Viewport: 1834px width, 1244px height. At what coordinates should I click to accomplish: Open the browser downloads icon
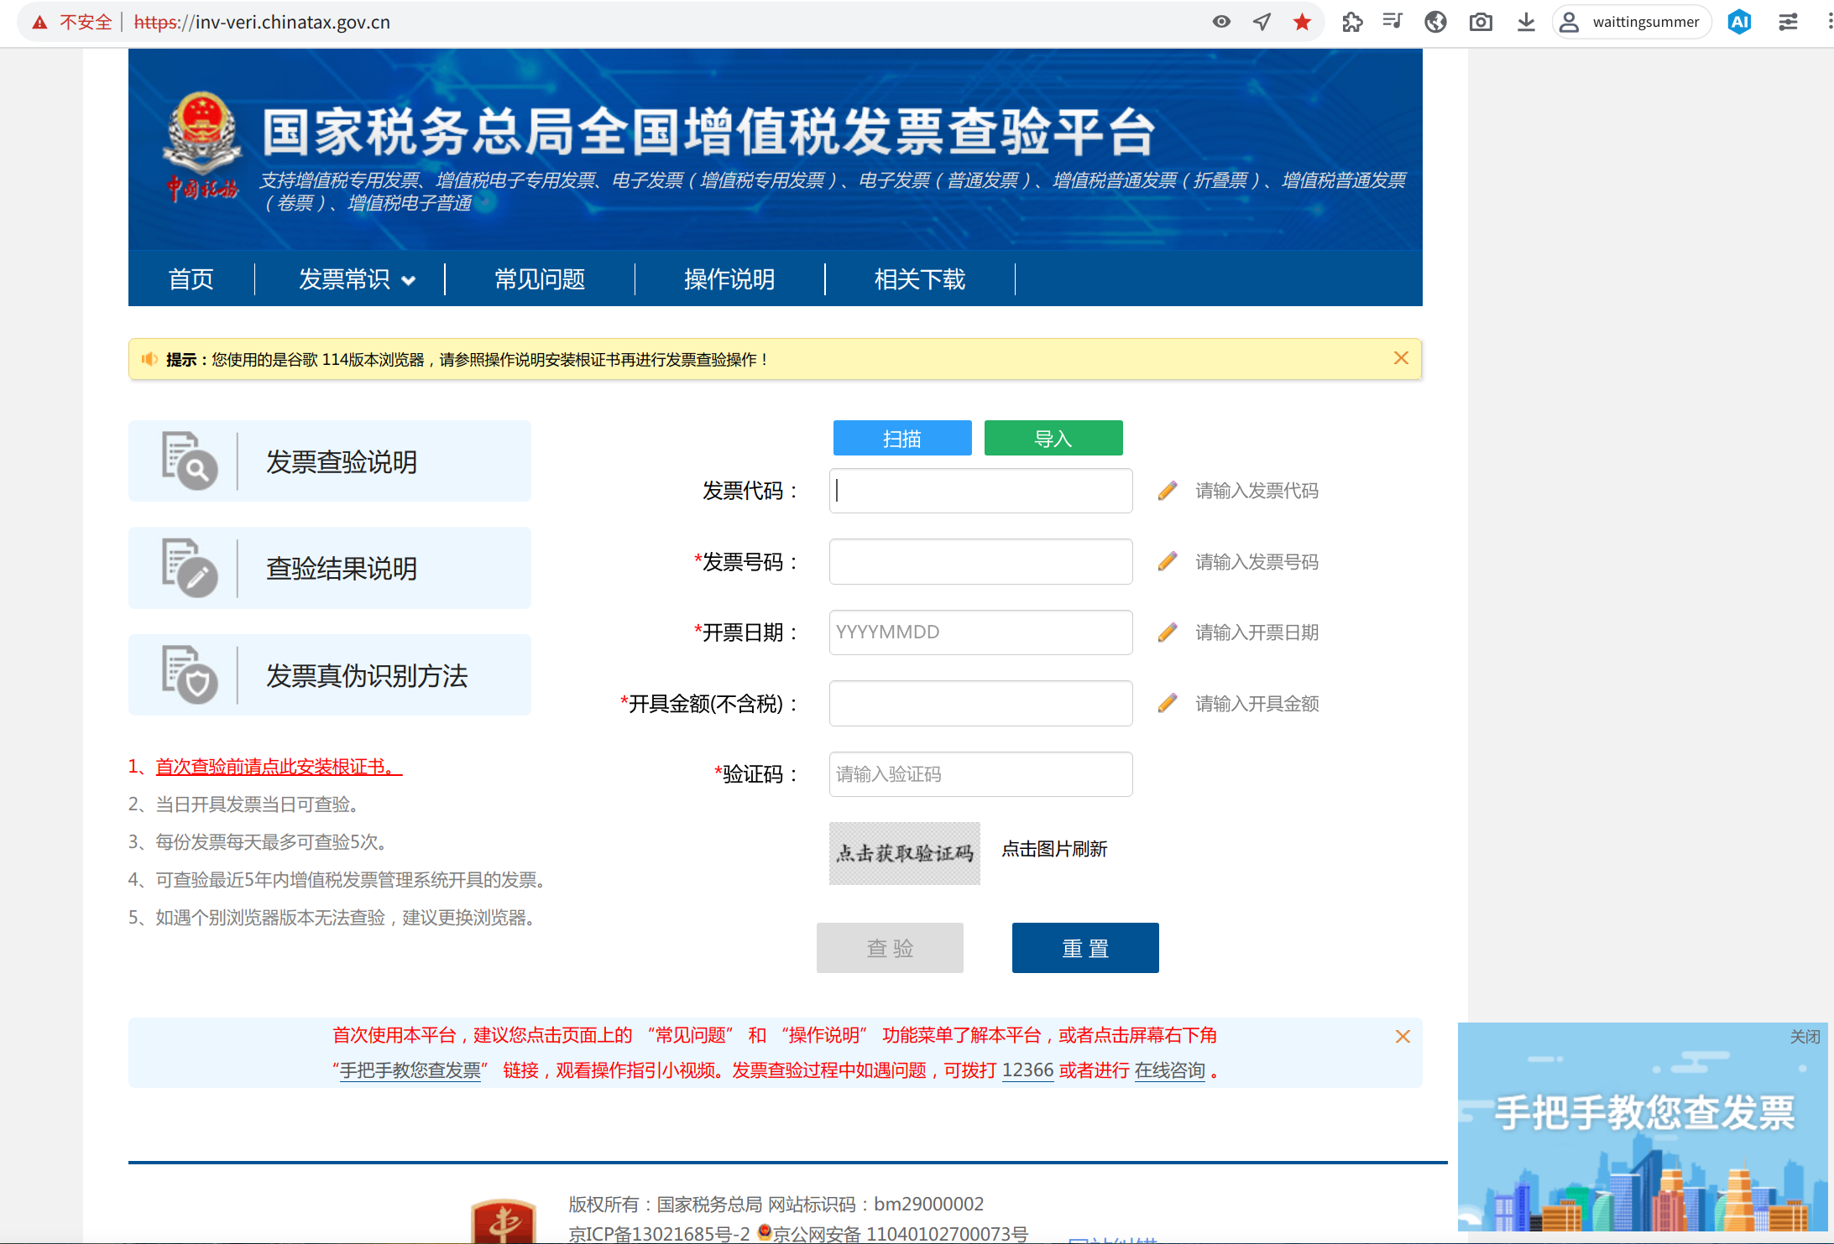tap(1526, 22)
